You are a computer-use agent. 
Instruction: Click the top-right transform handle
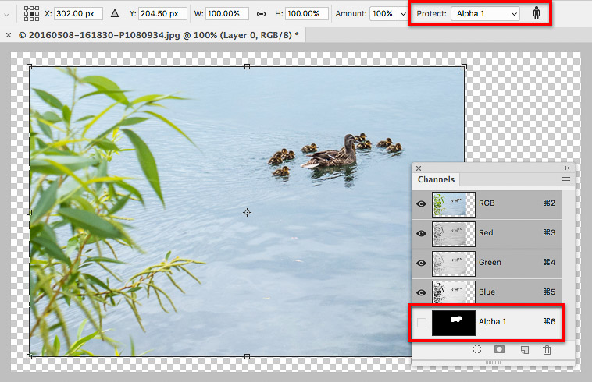[x=465, y=67]
